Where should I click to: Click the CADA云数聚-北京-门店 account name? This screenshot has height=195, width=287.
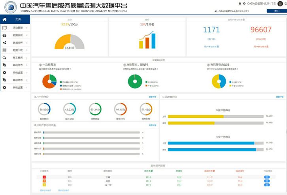[x=261, y=4]
